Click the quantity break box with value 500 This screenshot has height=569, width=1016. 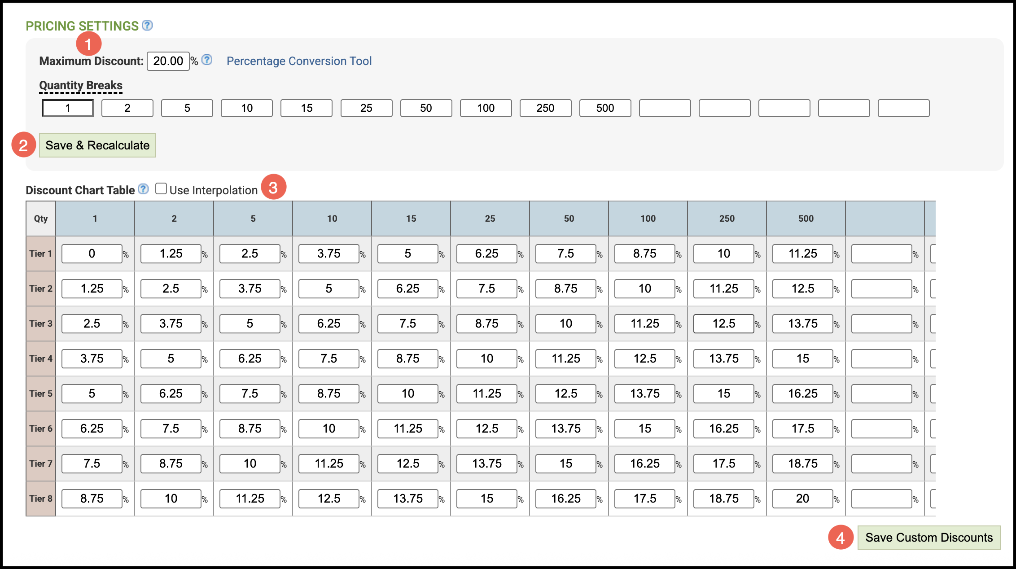pyautogui.click(x=605, y=108)
